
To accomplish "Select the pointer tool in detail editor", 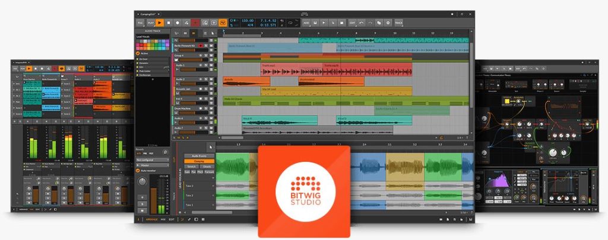I will (x=211, y=147).
